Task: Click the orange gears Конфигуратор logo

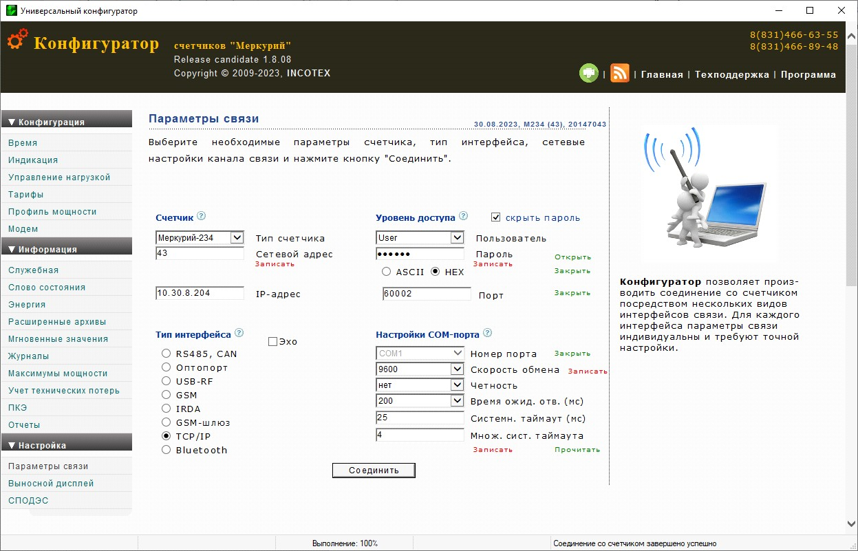Action: 18,40
